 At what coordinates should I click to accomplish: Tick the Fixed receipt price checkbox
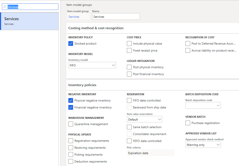[129, 51]
